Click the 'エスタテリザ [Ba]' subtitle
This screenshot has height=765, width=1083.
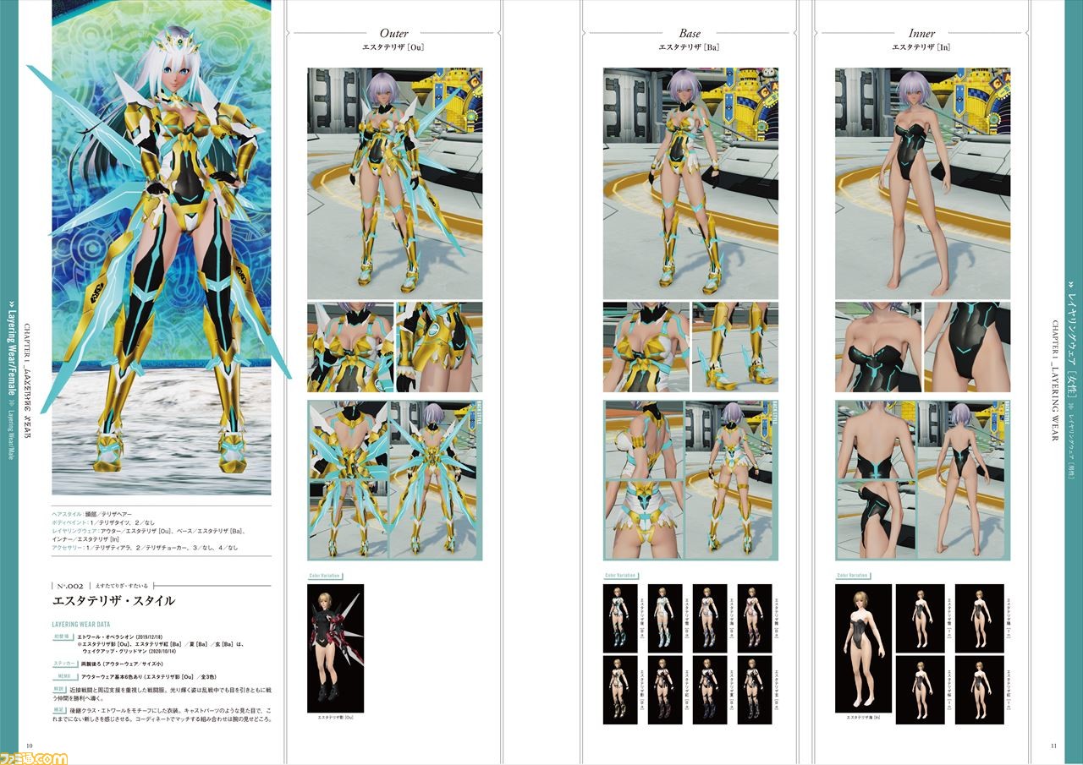click(x=690, y=47)
